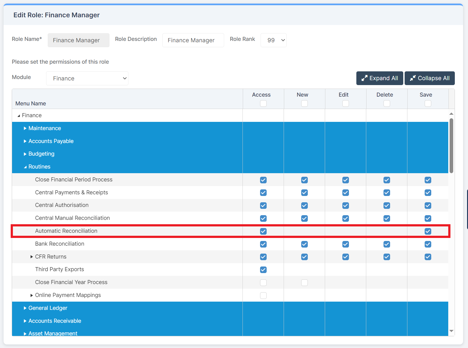Collapse the Routines section
Viewport: 468px width, 348px height.
25,167
